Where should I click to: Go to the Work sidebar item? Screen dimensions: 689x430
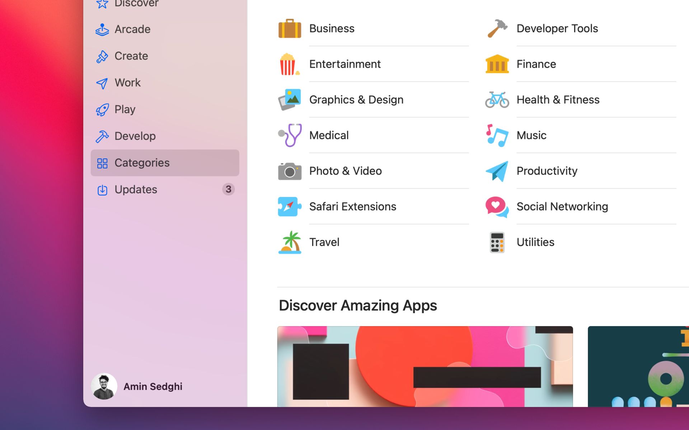[x=127, y=83]
